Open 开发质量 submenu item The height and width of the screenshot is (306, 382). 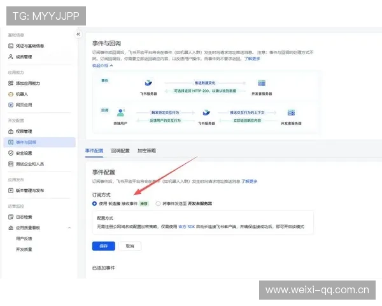click(24, 249)
